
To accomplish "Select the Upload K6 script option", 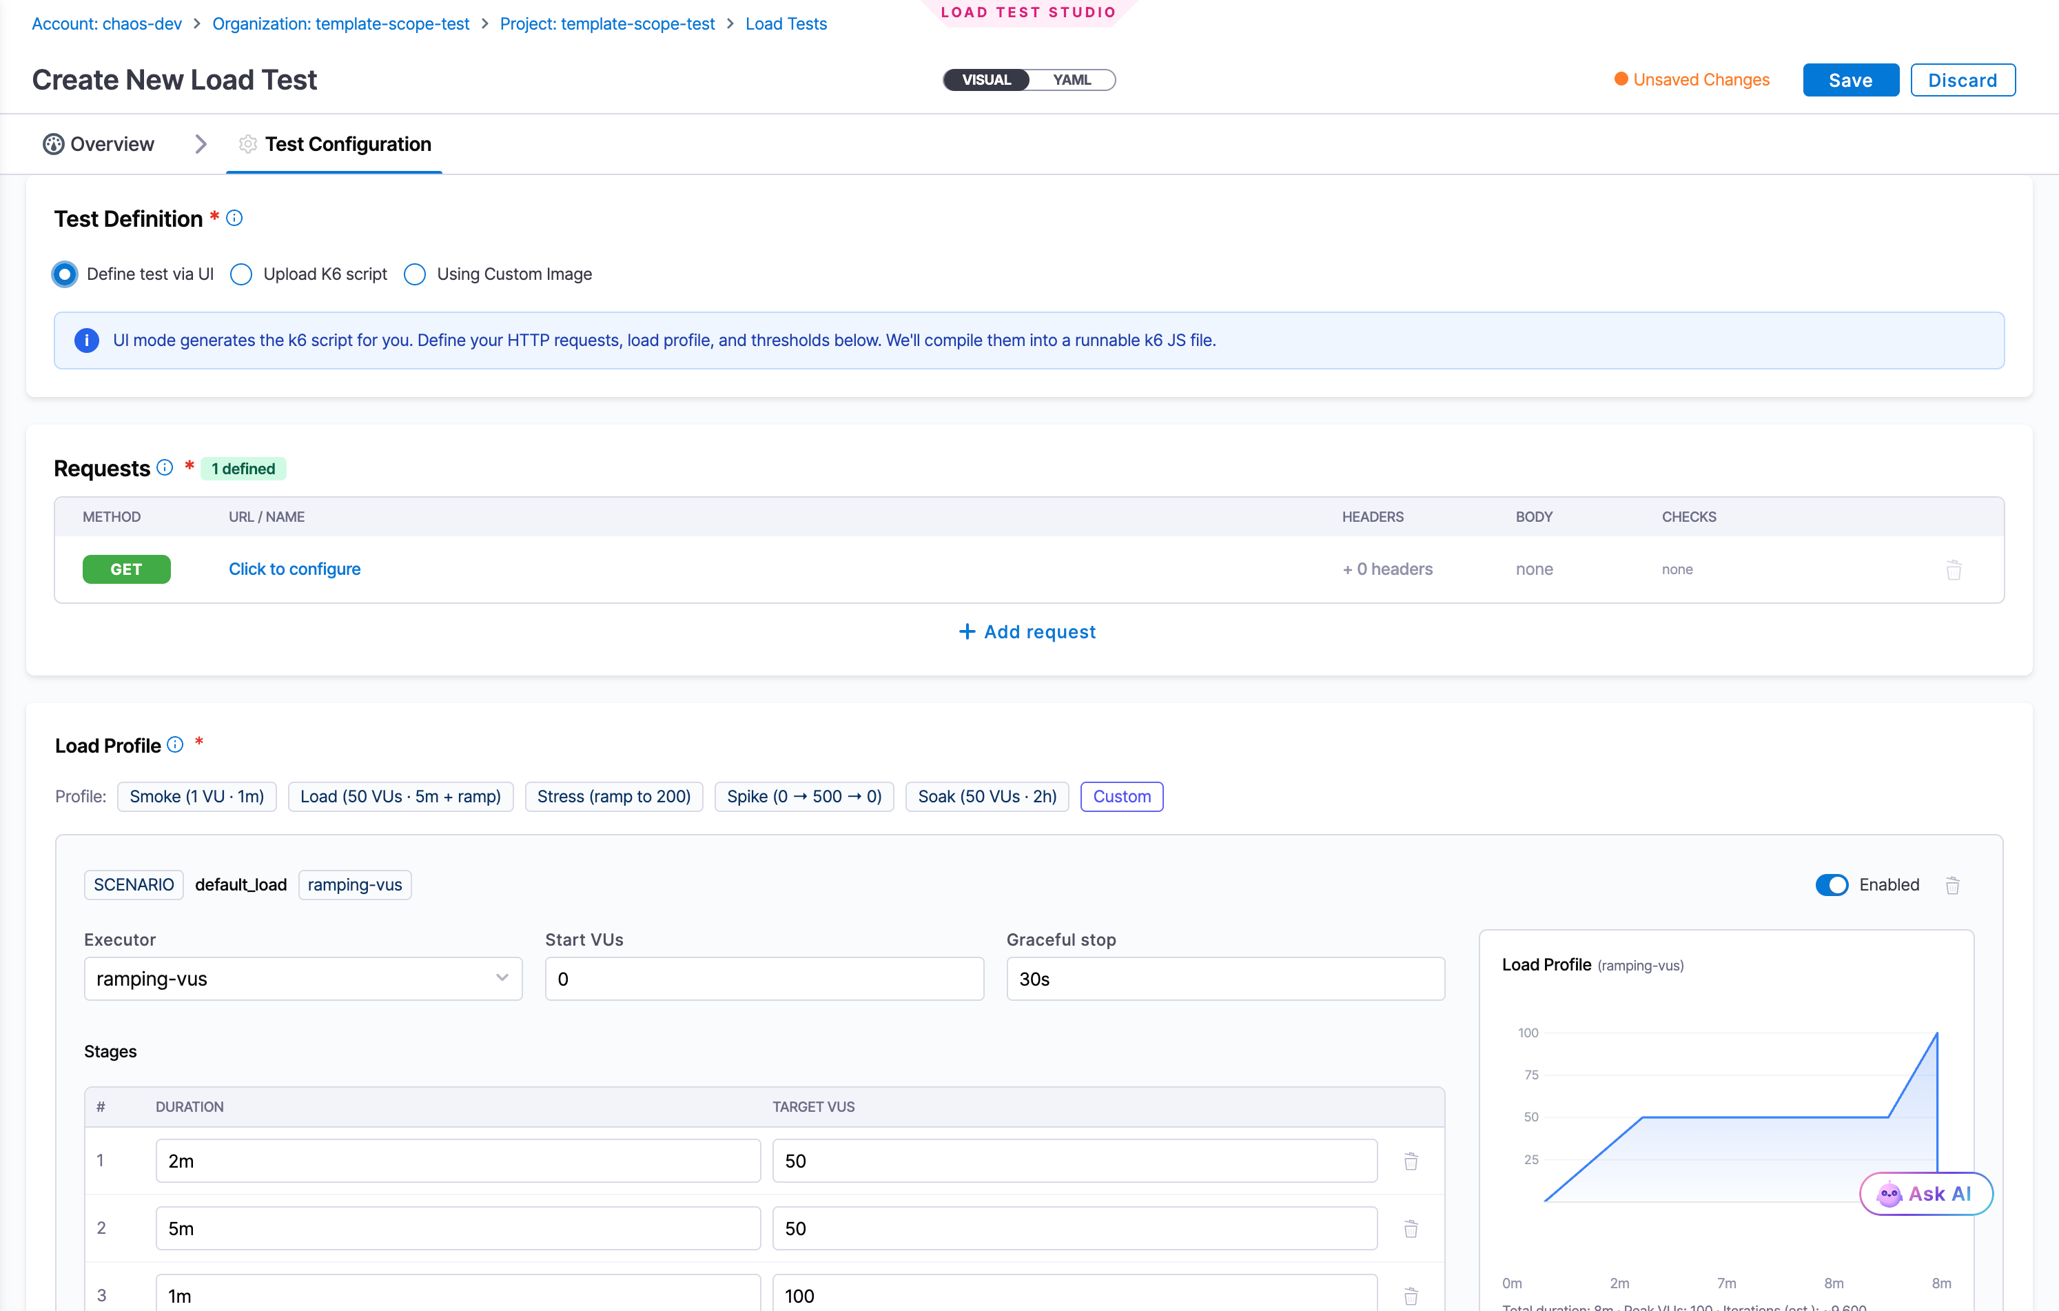I will point(241,274).
